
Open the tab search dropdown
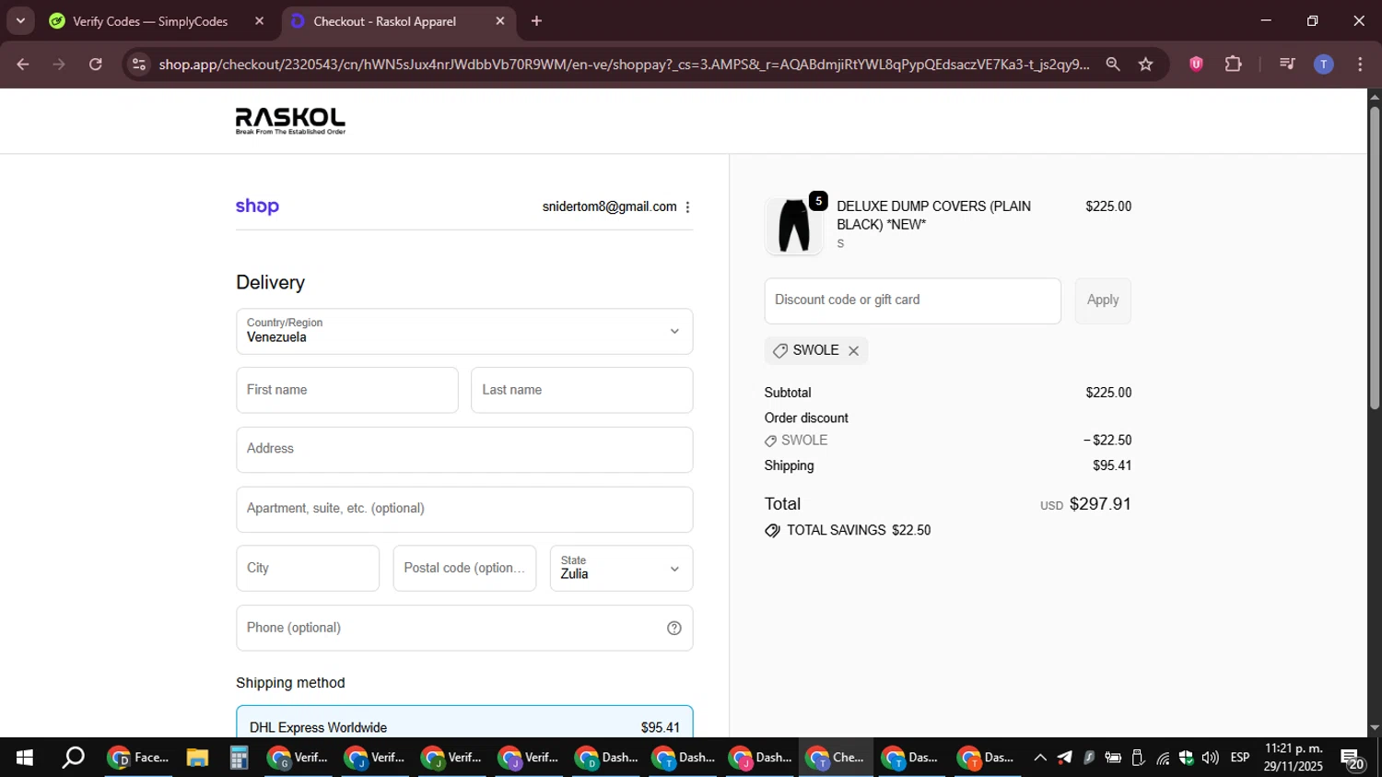click(x=20, y=21)
